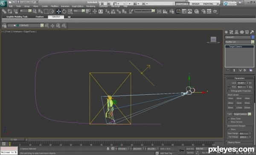Click the time slider 0 / 100
The image size is (256, 155).
click(14, 140)
